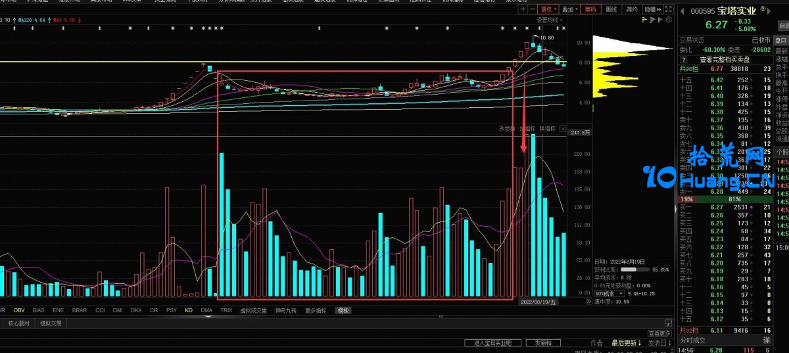Select the third chip flag icon
Image resolution: width=789 pixels, height=353 pixels.
660,20
